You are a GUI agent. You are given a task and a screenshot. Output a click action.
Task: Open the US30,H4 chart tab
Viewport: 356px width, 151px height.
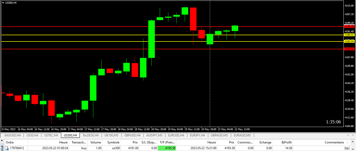(x=32, y=135)
